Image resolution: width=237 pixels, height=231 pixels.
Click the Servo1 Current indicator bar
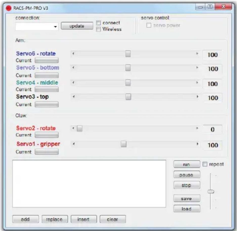(47, 152)
